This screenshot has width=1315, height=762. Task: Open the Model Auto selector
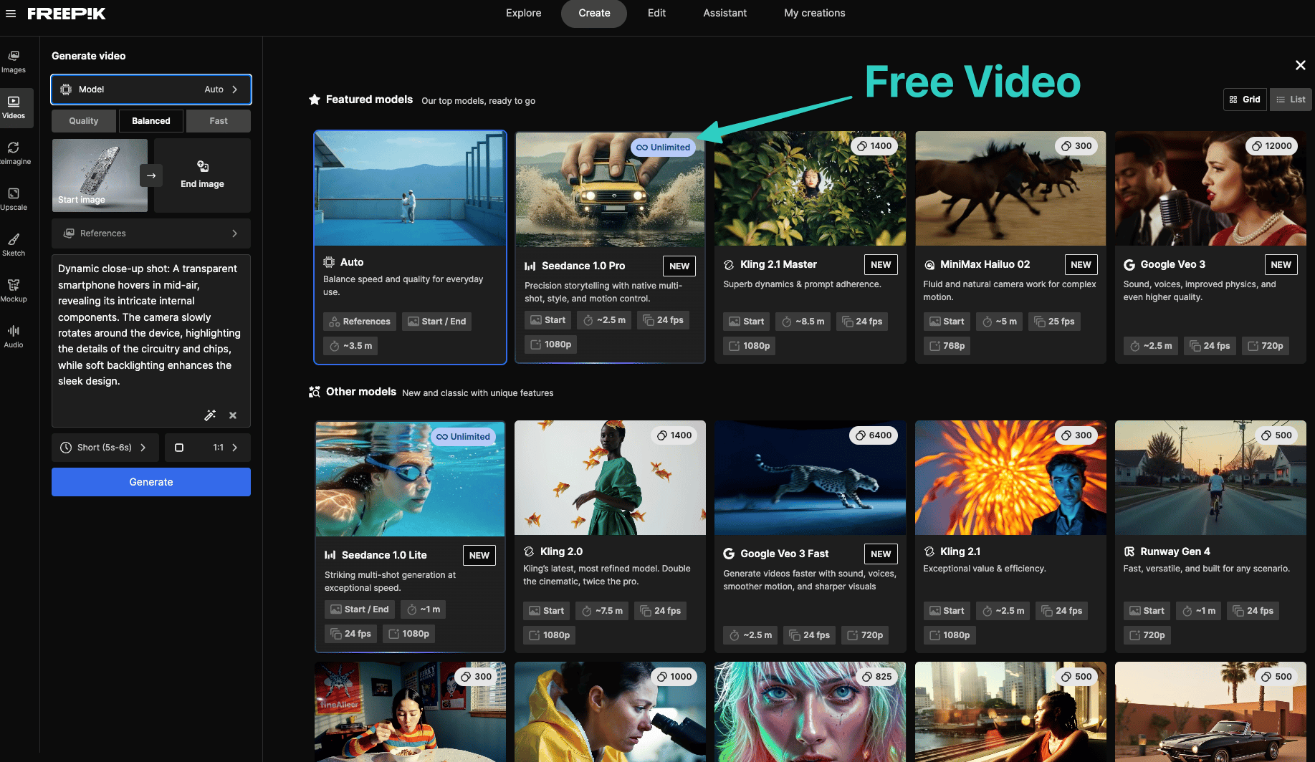pos(151,90)
